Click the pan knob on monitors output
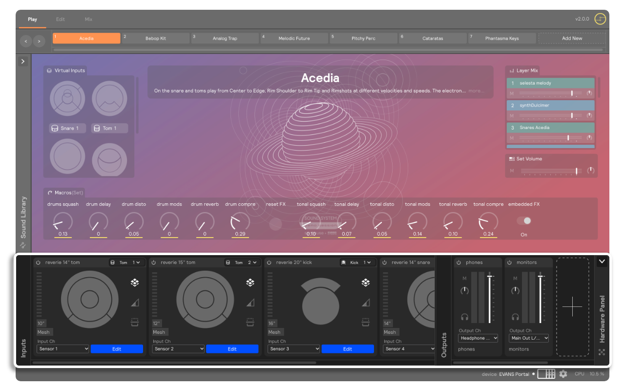The width and height of the screenshot is (625, 391). [515, 291]
